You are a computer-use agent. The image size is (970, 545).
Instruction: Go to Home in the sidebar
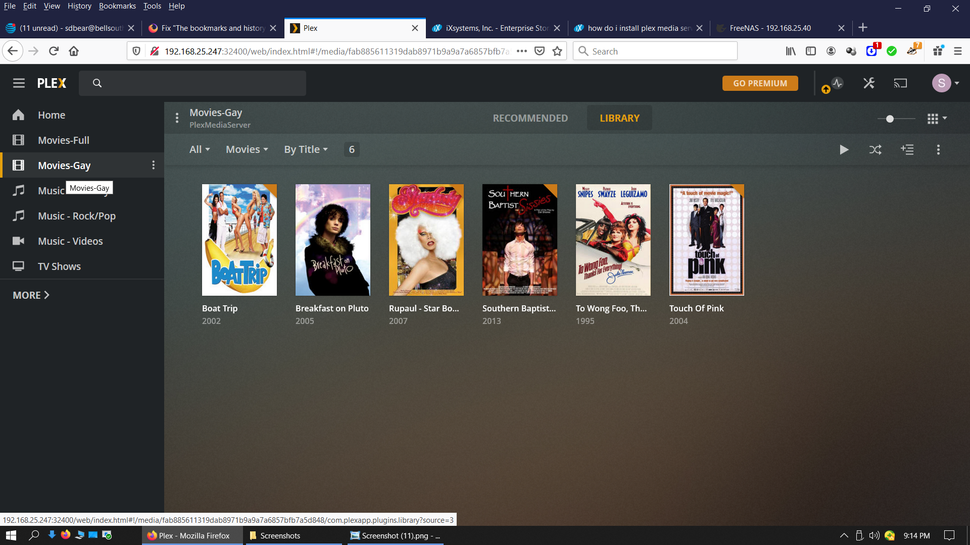[x=52, y=115]
